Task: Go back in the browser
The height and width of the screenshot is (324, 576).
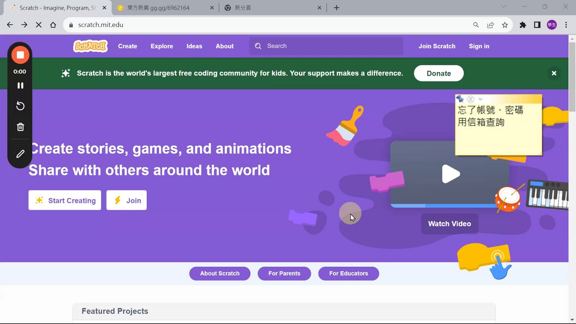Action: click(x=10, y=25)
